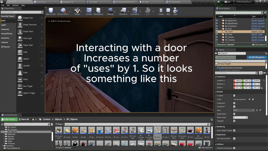The width and height of the screenshot is (268, 151).
Task: Toggle Trapped? checkbox
Action: [234, 121]
